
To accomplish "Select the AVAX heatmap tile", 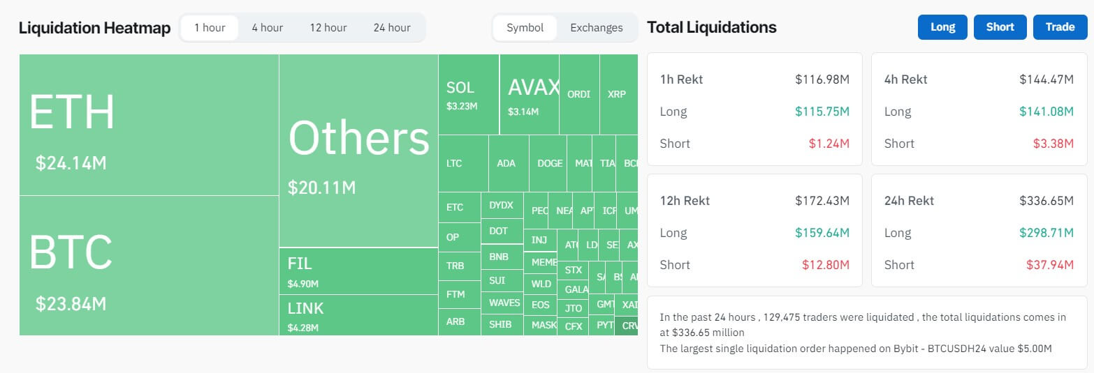I will pyautogui.click(x=530, y=94).
